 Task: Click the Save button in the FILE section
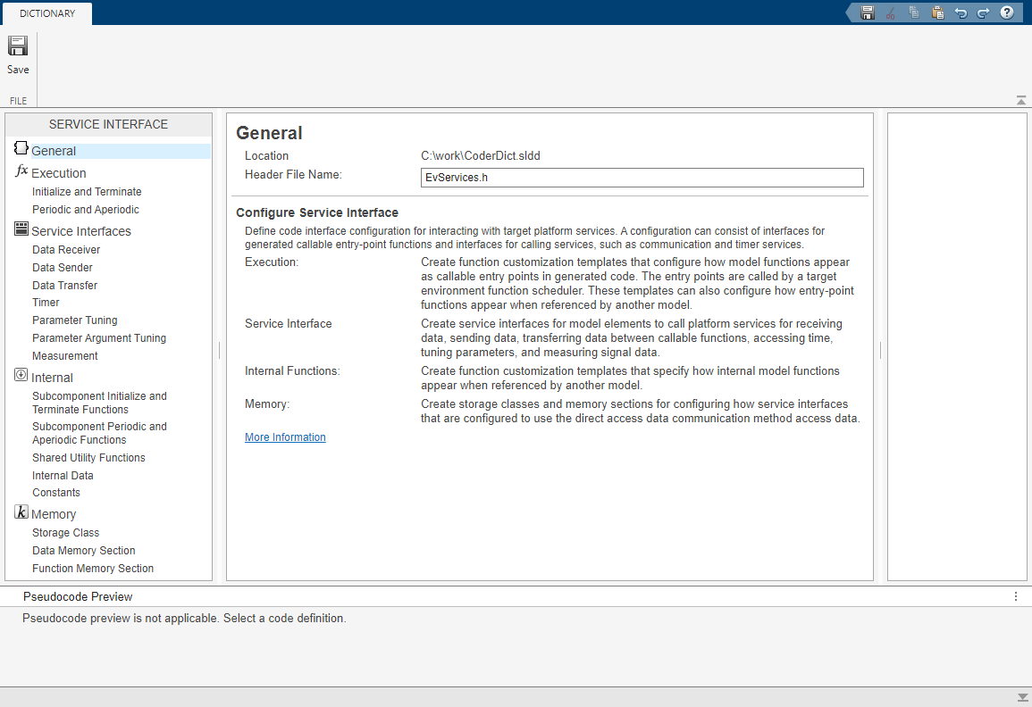(x=18, y=54)
